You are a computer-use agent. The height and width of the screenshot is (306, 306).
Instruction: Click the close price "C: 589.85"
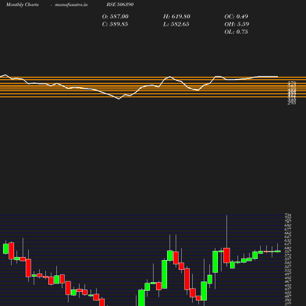click(x=115, y=24)
